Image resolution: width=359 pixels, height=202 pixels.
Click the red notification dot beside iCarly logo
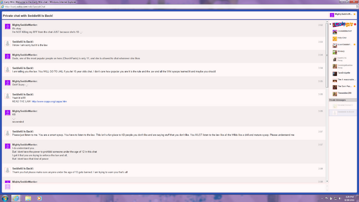[355, 24]
